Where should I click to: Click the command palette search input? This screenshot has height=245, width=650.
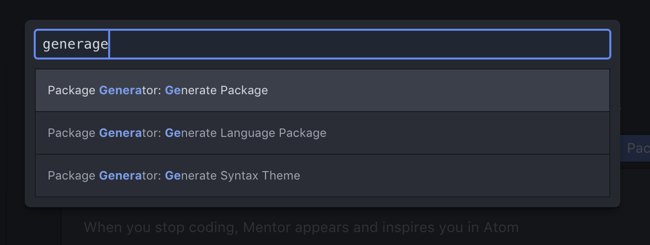point(323,44)
